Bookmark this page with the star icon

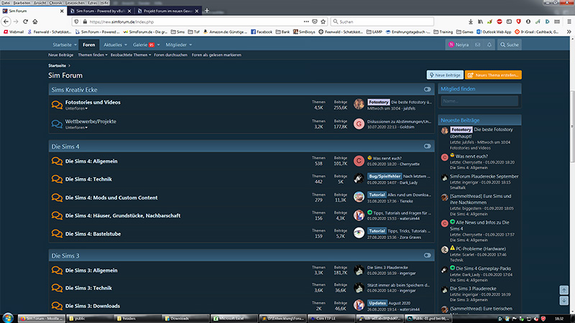click(323, 22)
